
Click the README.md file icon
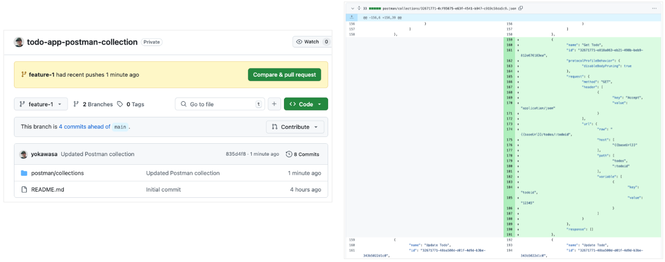coord(24,190)
